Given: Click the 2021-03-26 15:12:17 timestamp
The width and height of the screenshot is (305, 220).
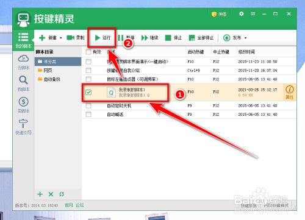Looking at the screenshot, I should pos(257,90).
